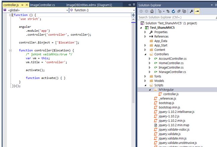Select the App_Data folder

pyautogui.click(x=161, y=41)
